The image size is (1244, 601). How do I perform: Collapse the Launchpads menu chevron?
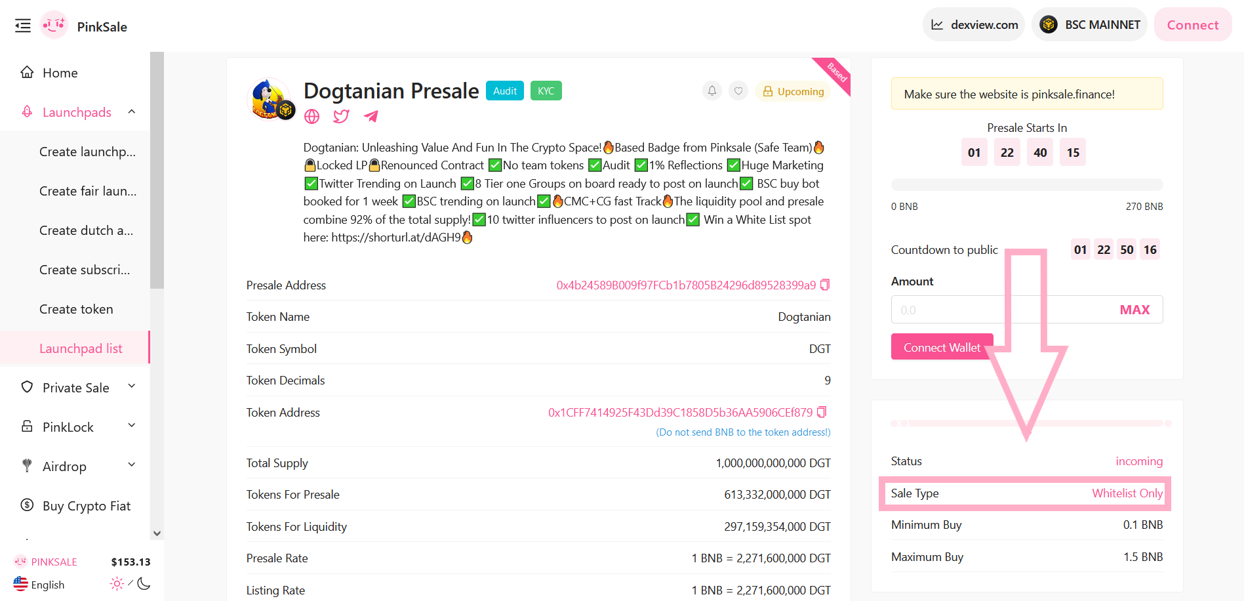(132, 112)
